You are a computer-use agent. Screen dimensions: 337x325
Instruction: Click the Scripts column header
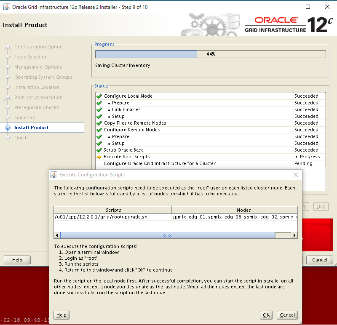pyautogui.click(x=113, y=210)
